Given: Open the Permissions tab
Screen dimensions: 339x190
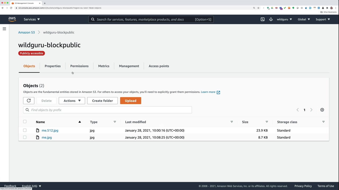Looking at the screenshot, I should pos(79,66).
